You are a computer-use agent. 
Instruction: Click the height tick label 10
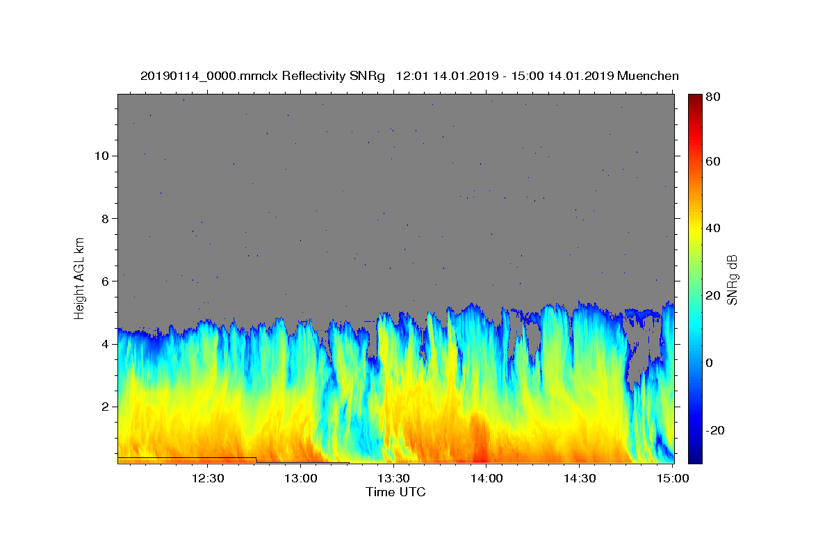tap(101, 156)
